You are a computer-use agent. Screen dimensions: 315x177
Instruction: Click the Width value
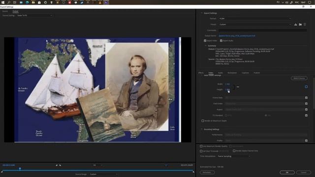click(227, 84)
